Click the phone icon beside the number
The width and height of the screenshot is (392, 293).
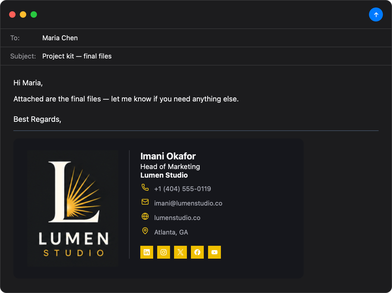(x=145, y=187)
